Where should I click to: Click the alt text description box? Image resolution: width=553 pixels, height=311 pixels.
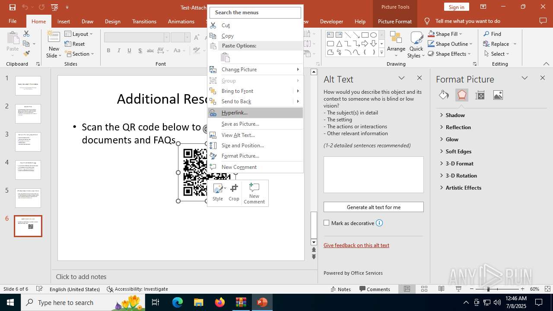click(373, 175)
